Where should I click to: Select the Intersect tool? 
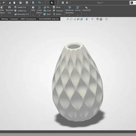(58, 11)
